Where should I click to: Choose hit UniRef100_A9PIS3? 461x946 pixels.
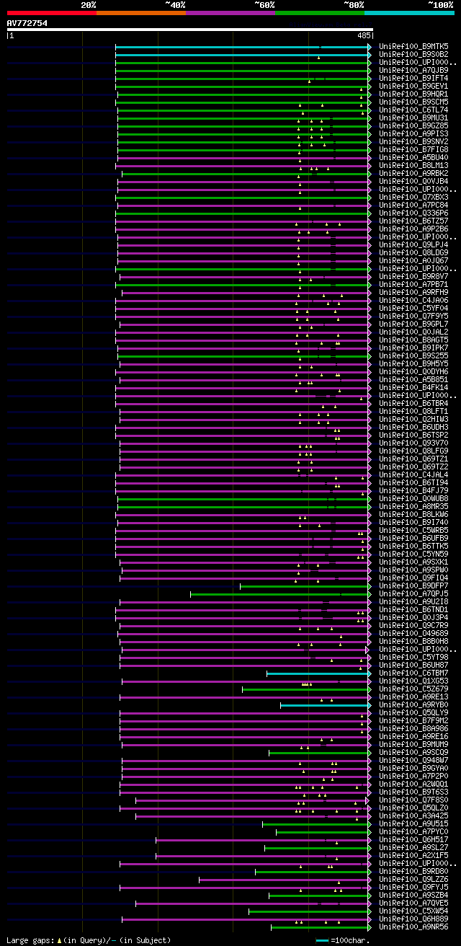[413, 133]
